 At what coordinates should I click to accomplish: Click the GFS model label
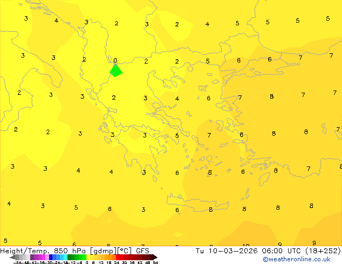(x=142, y=251)
